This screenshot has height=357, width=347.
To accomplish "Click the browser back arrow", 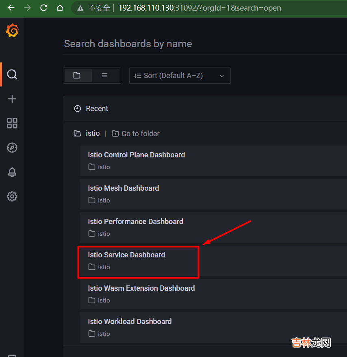I will (x=11, y=8).
